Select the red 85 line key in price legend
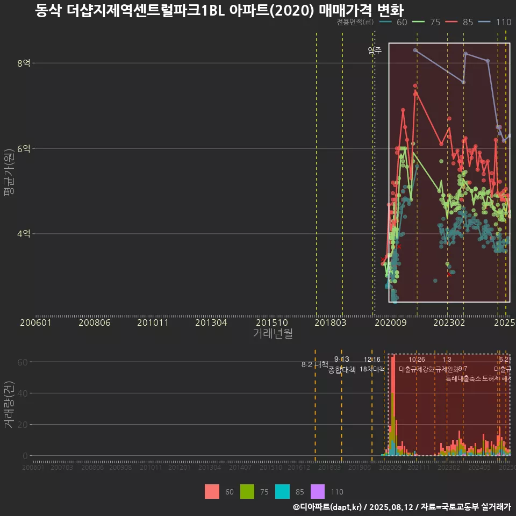This screenshot has height=516, width=516. click(x=451, y=22)
